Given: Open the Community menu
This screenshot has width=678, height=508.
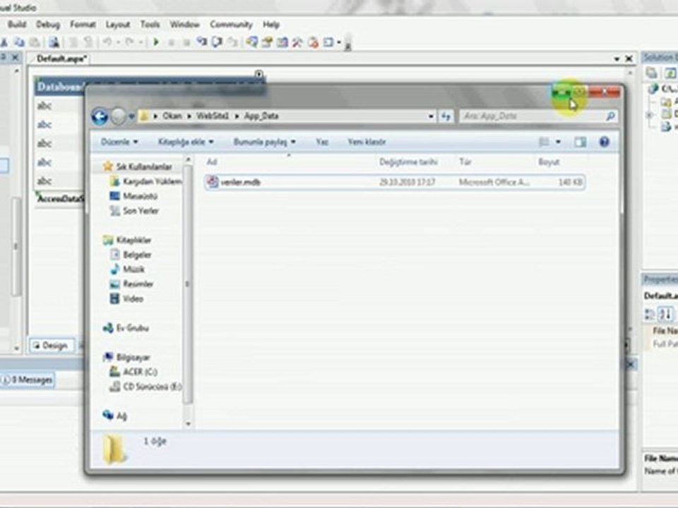Looking at the screenshot, I should (232, 24).
